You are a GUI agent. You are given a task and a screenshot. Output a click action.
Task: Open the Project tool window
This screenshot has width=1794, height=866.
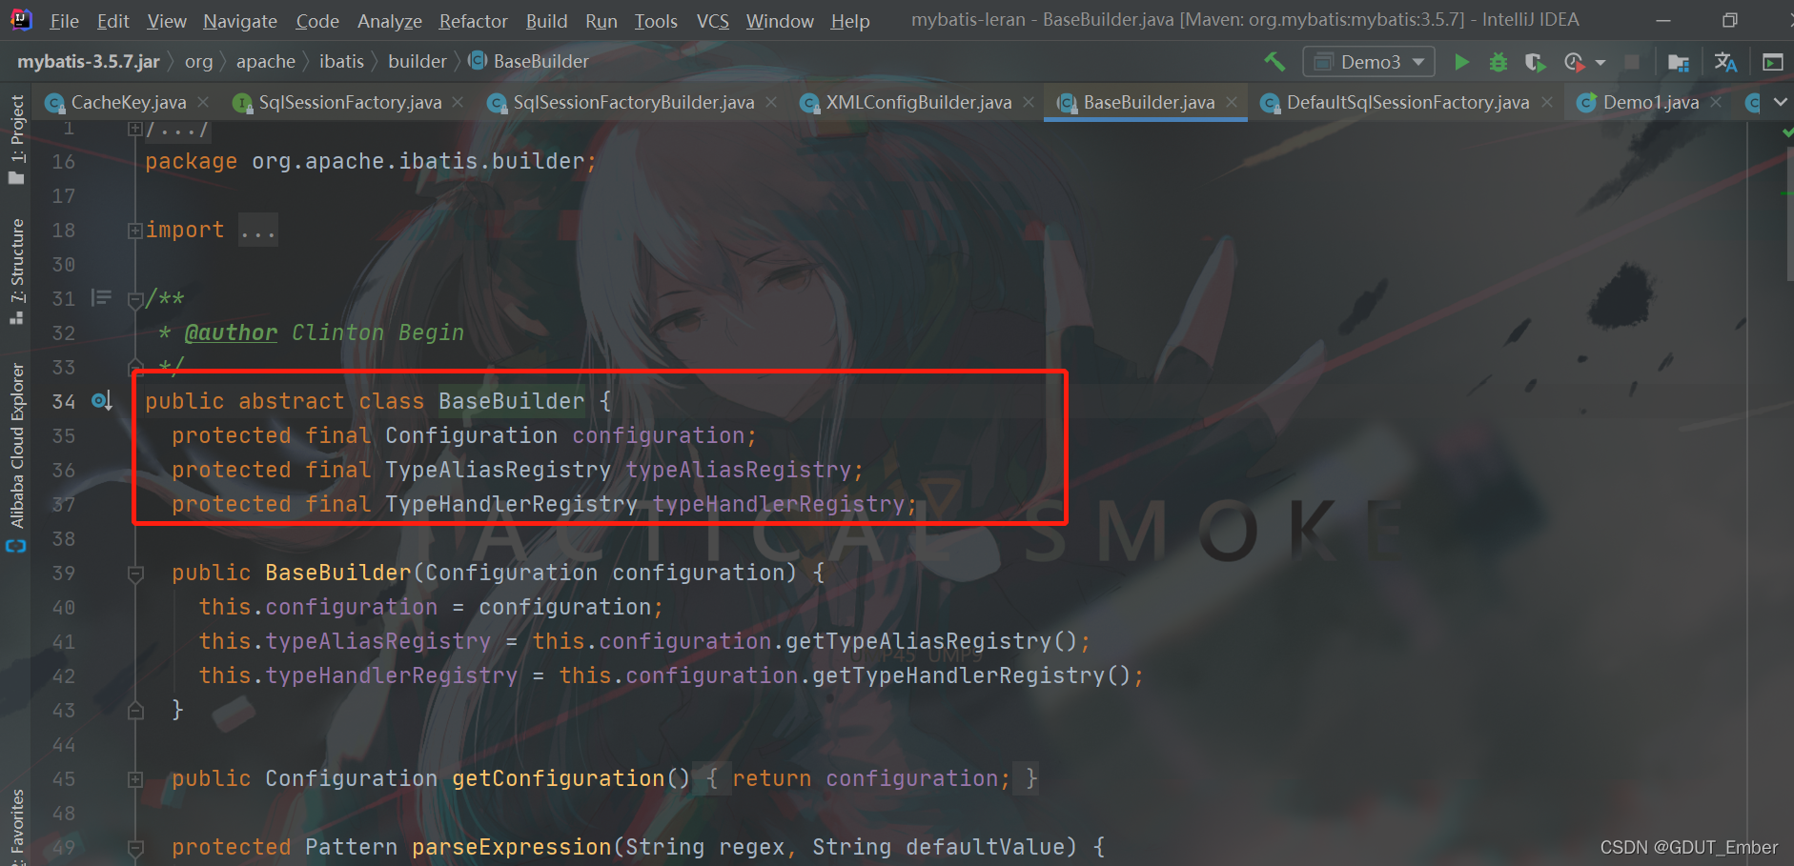pos(16,139)
